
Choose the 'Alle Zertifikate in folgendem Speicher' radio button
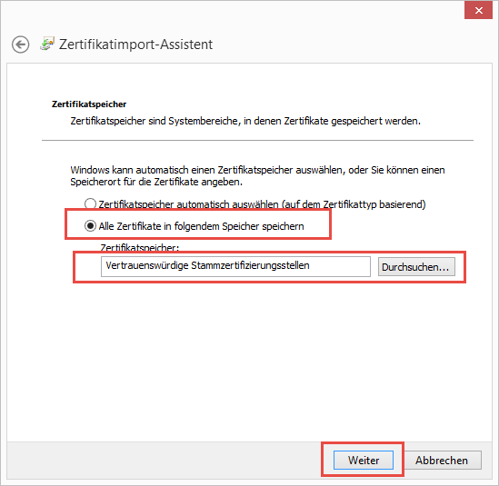[90, 226]
